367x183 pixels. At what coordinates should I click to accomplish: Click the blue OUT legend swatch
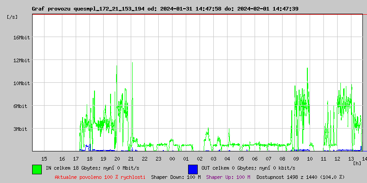[x=193, y=169]
